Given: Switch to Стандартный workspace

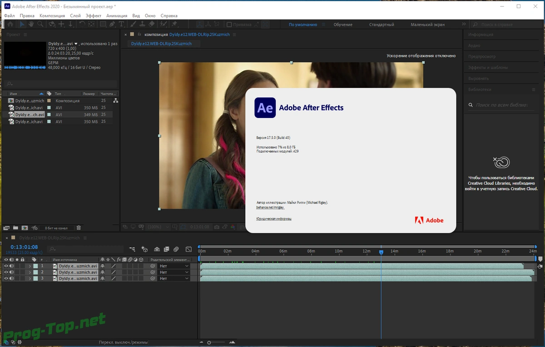Looking at the screenshot, I should [381, 24].
